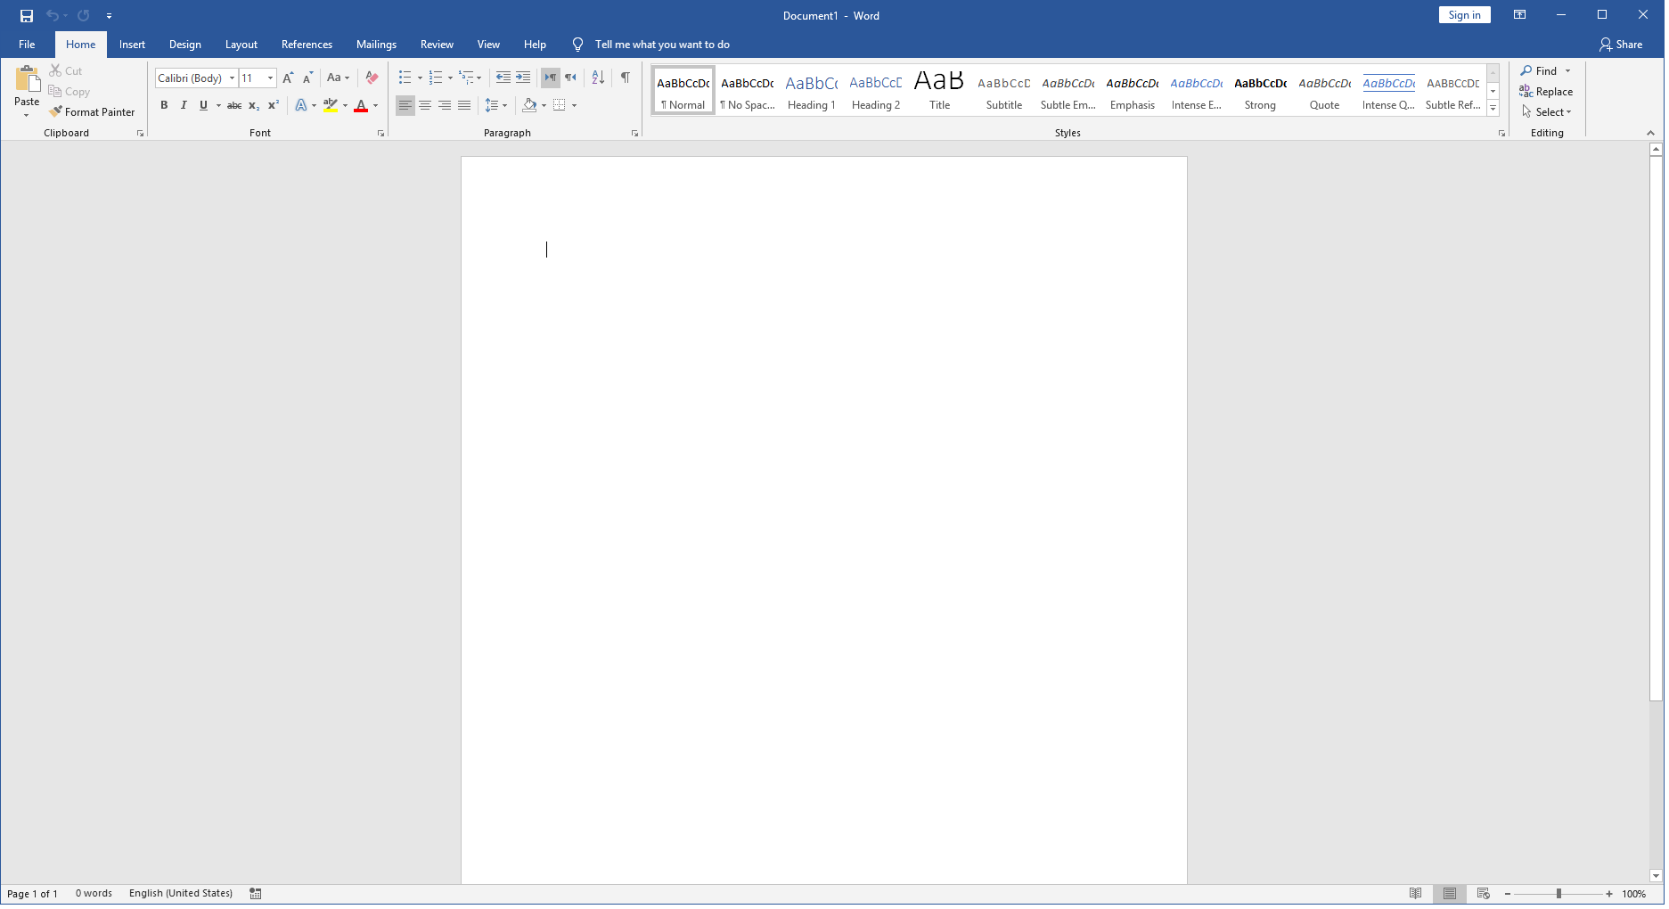The image size is (1669, 909).
Task: Open Replace in the Editing group
Action: click(x=1546, y=91)
